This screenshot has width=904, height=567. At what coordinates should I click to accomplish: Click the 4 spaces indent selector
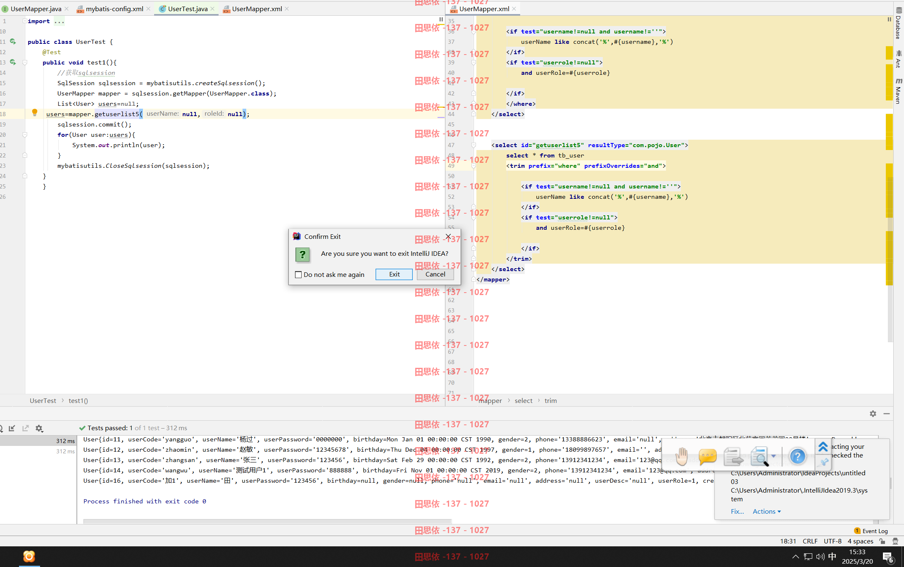860,541
